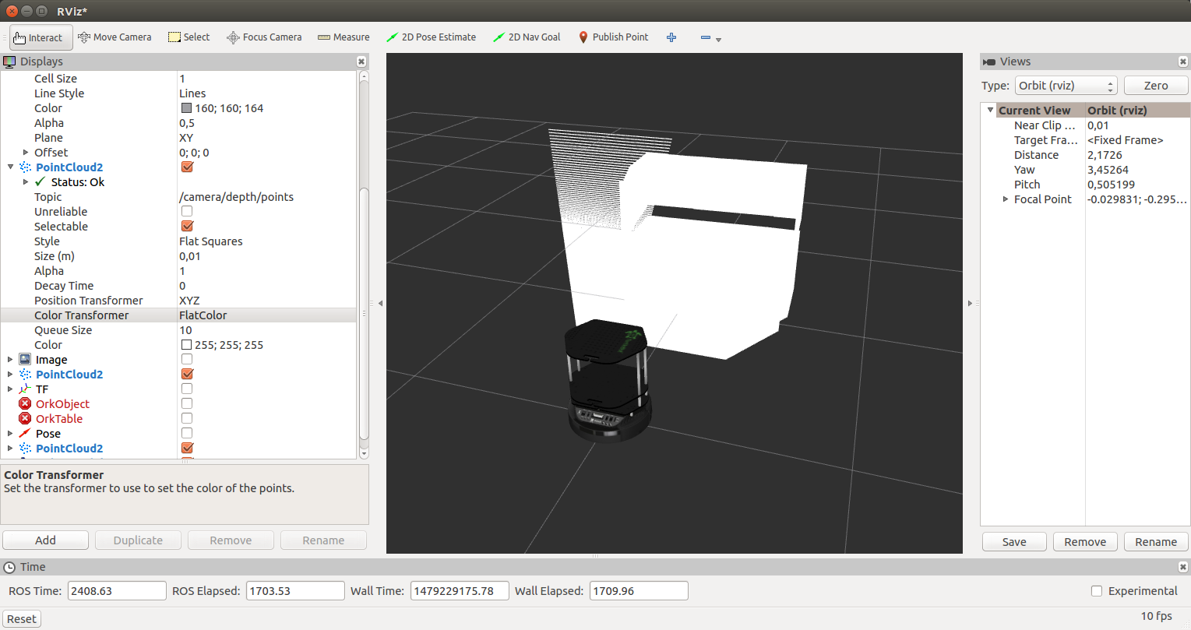The width and height of the screenshot is (1191, 630).
Task: Pick the Measure tool
Action: click(344, 37)
